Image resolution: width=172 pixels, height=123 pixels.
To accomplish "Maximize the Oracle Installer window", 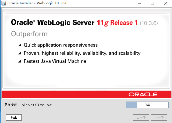I will [152, 3].
